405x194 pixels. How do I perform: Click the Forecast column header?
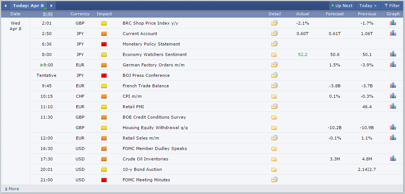(x=335, y=14)
